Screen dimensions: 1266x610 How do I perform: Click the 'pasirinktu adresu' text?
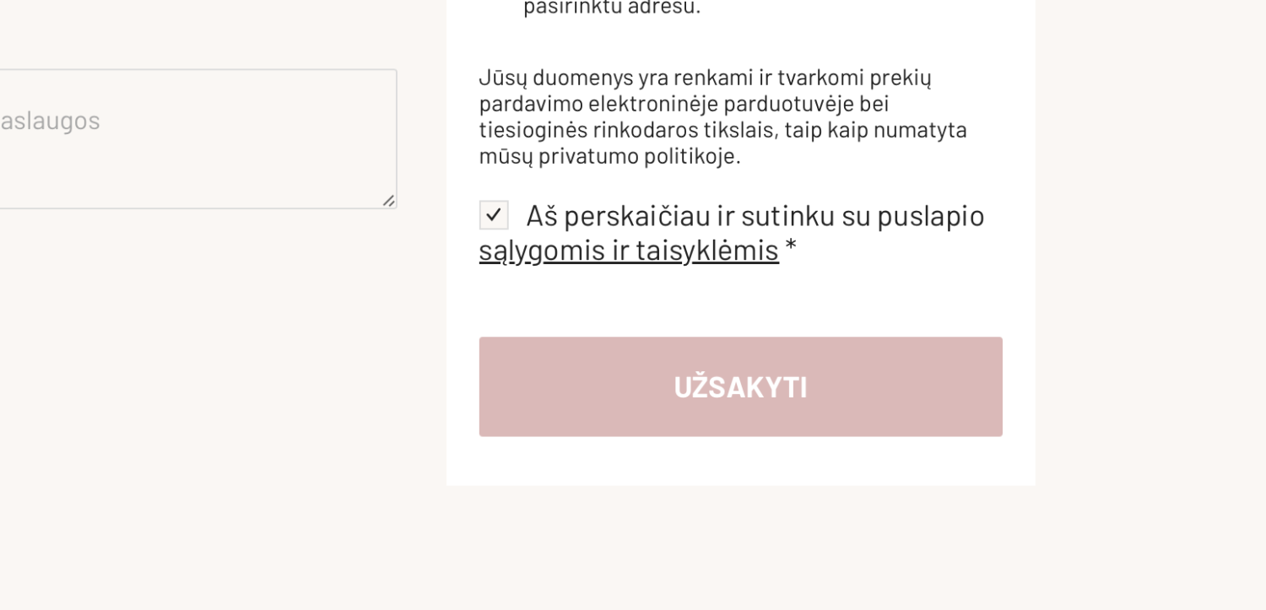point(612,8)
